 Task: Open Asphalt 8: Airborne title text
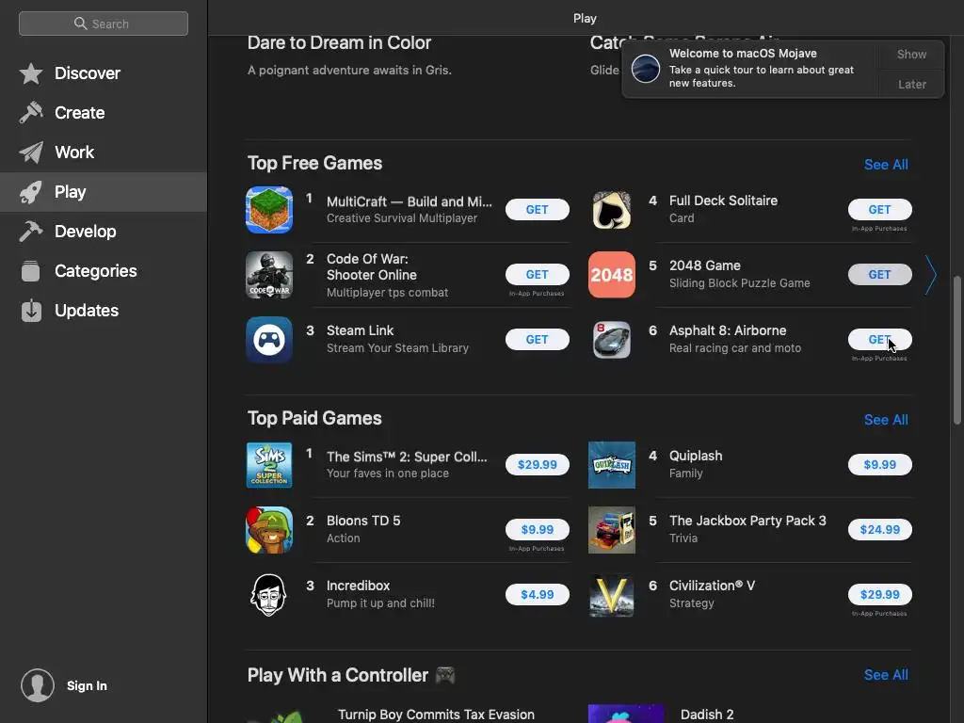pos(728,330)
